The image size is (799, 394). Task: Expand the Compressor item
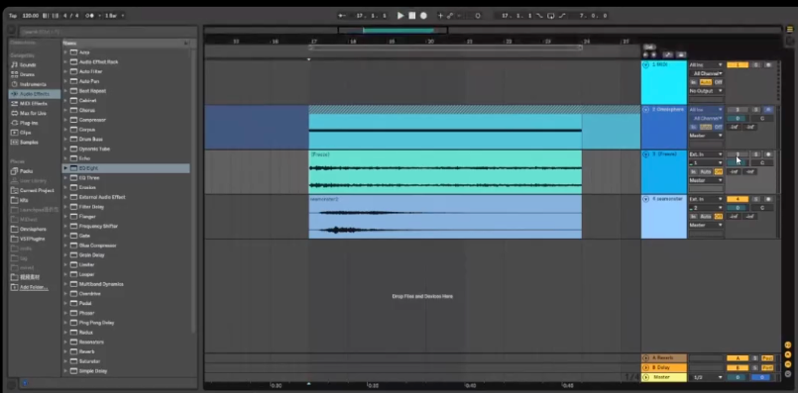tap(65, 120)
